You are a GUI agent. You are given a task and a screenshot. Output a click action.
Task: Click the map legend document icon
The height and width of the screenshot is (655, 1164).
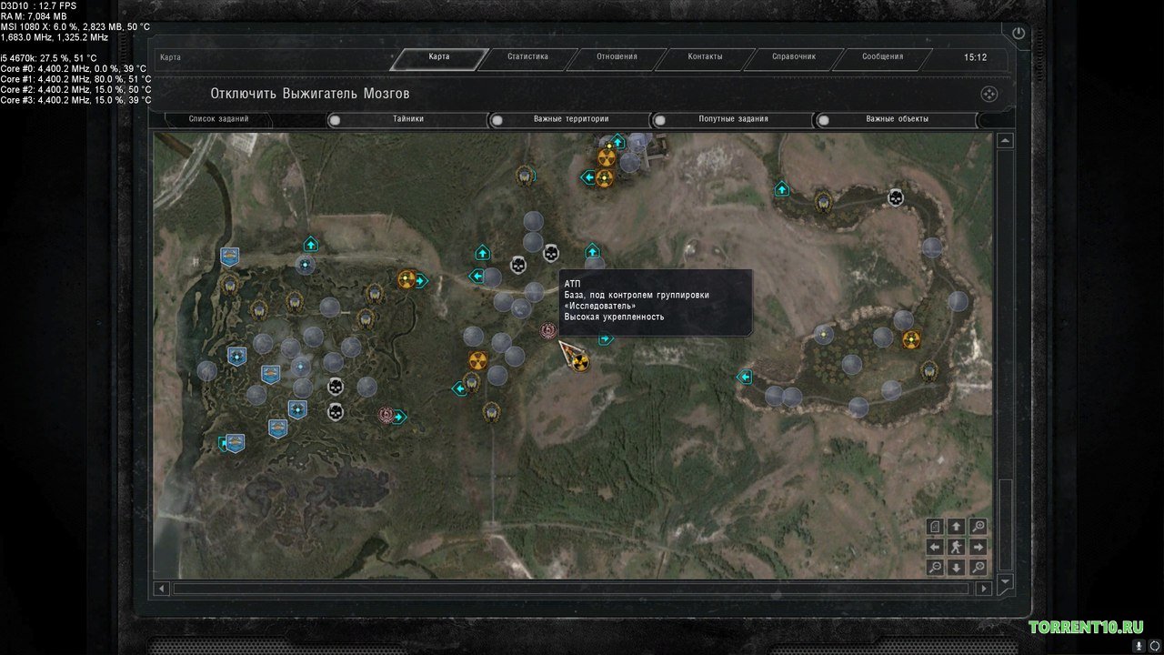[935, 526]
